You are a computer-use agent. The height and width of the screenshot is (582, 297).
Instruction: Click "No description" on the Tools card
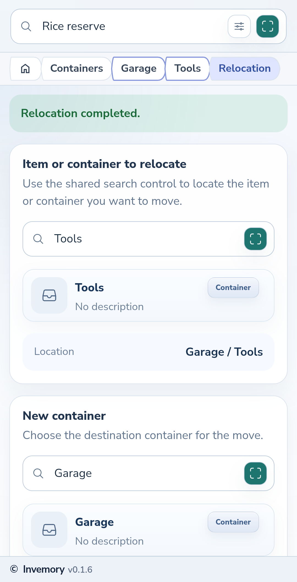tap(109, 307)
